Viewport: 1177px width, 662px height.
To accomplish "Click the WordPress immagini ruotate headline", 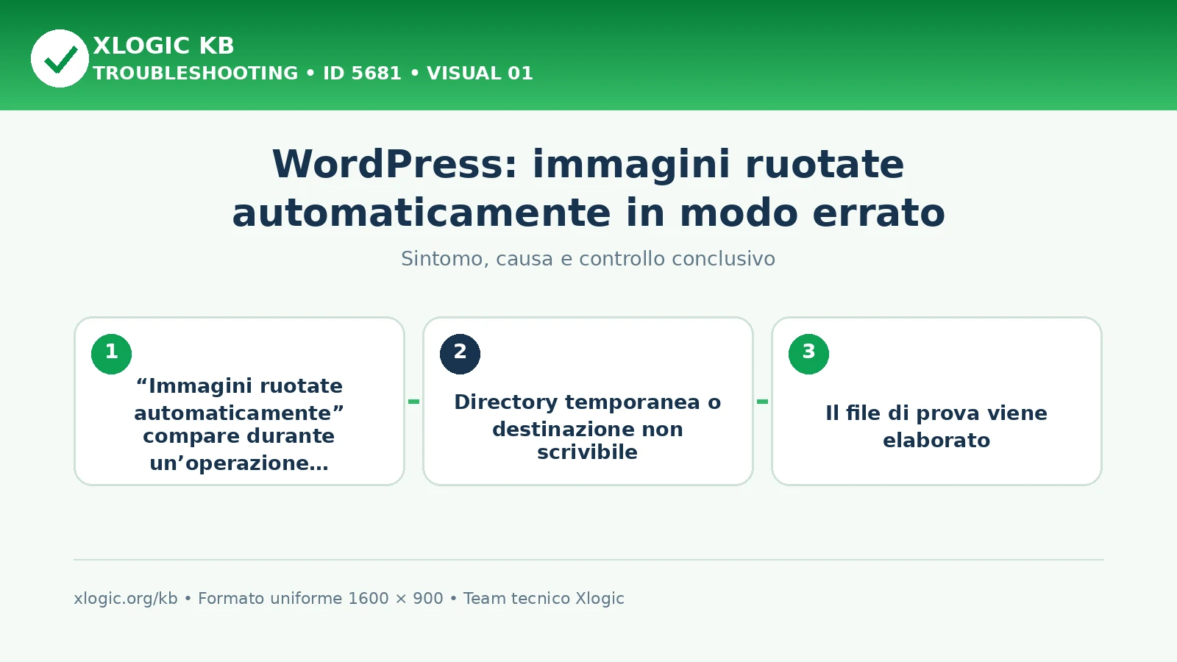I will pos(588,188).
